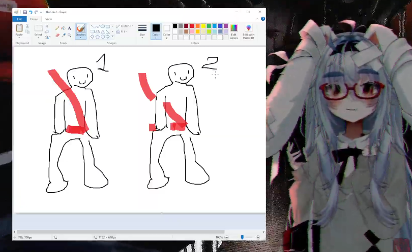Click the Undo arrow in title bar
Screen dimensions: 412x252
(x=31, y=12)
